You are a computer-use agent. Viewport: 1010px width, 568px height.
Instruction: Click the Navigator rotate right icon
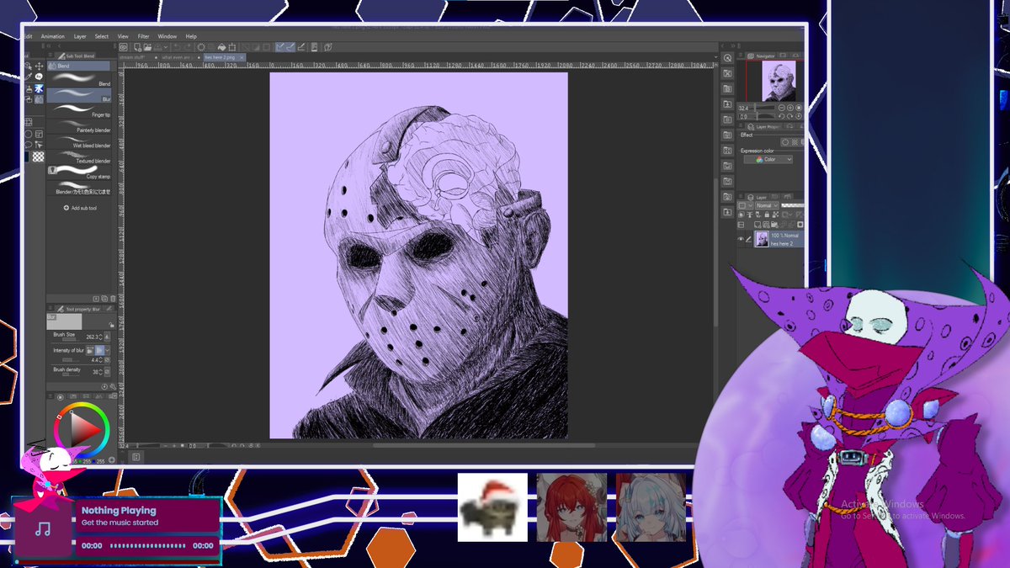pyautogui.click(x=789, y=116)
